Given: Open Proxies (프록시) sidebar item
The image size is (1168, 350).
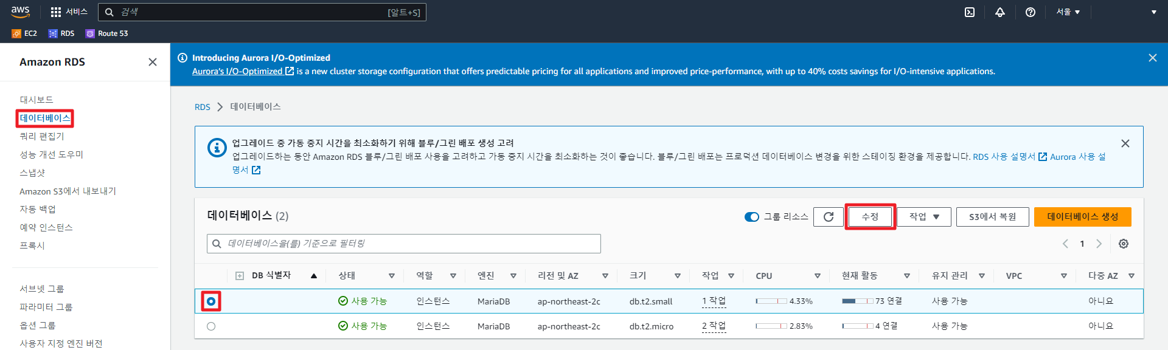Looking at the screenshot, I should coord(32,245).
